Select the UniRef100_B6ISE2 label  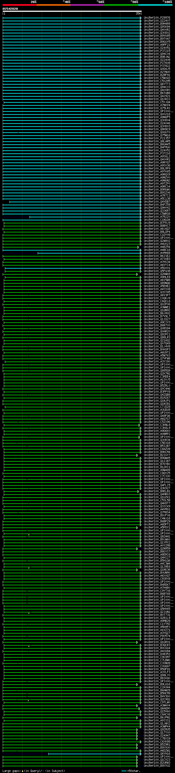click(157, 256)
